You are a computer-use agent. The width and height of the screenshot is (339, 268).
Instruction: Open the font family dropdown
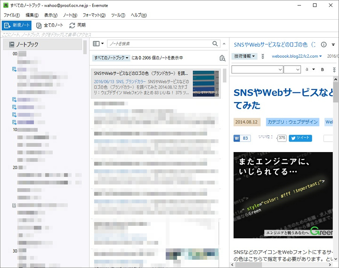tap(257, 70)
